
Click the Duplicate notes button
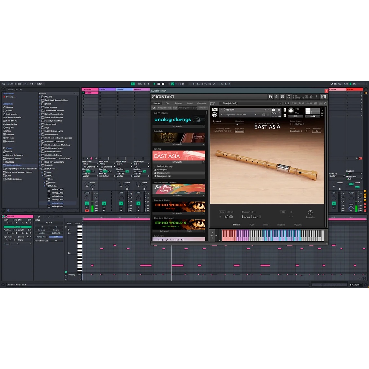point(56,233)
